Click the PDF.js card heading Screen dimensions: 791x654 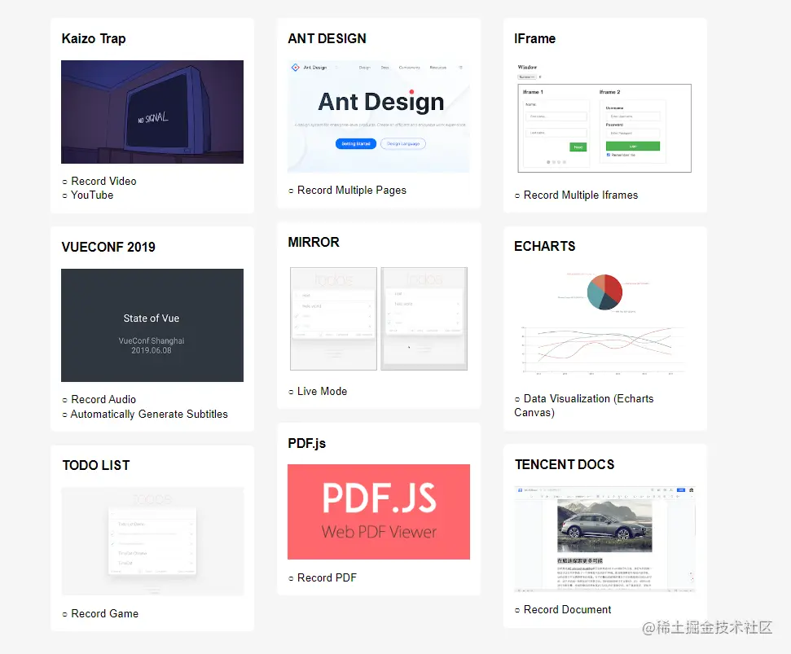pyautogui.click(x=307, y=443)
